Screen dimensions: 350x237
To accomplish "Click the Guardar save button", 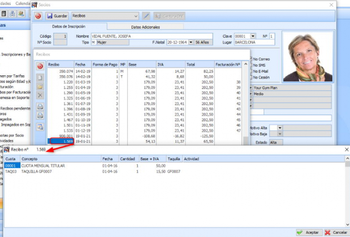I will click(57, 16).
